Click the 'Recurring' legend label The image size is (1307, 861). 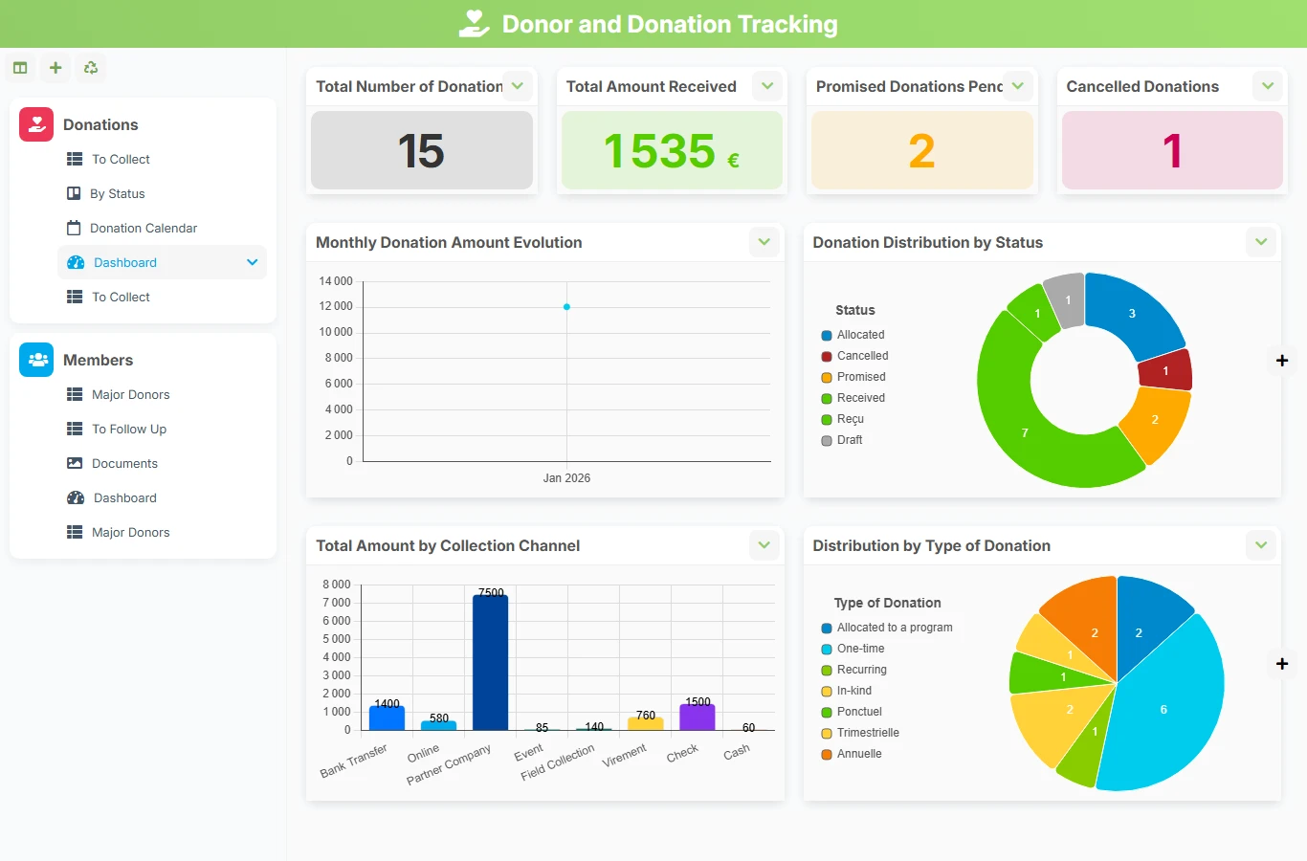862,670
